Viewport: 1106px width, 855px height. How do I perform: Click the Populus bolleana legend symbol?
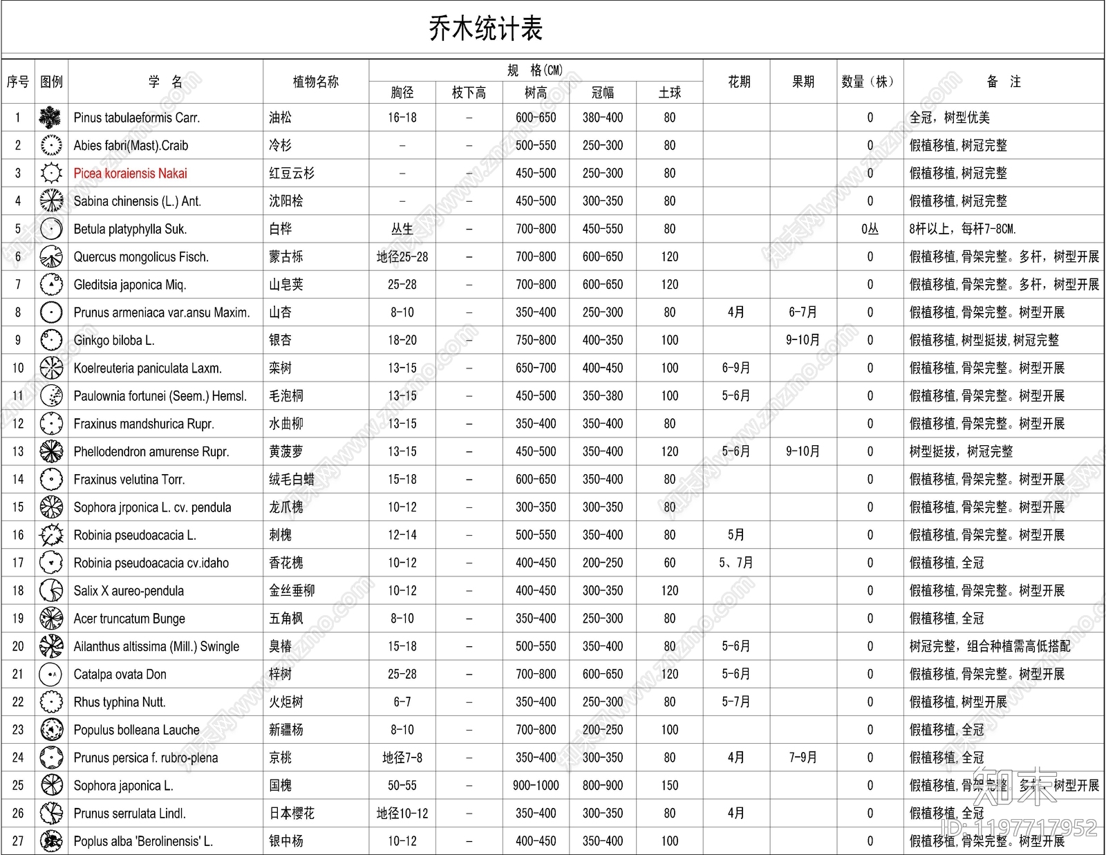(51, 729)
